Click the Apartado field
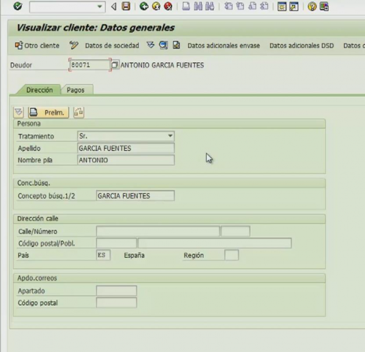The image size is (365, 352). tap(116, 290)
